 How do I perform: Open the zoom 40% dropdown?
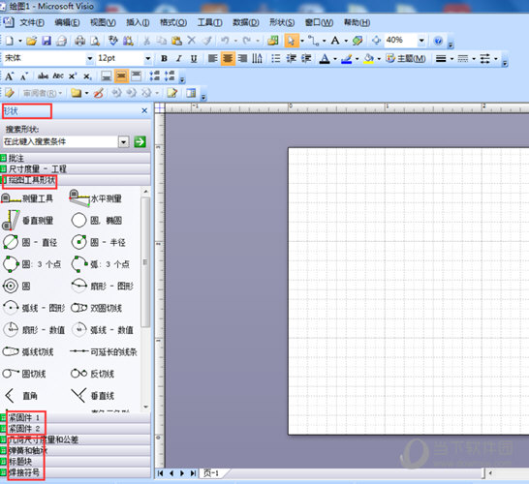[x=421, y=41]
